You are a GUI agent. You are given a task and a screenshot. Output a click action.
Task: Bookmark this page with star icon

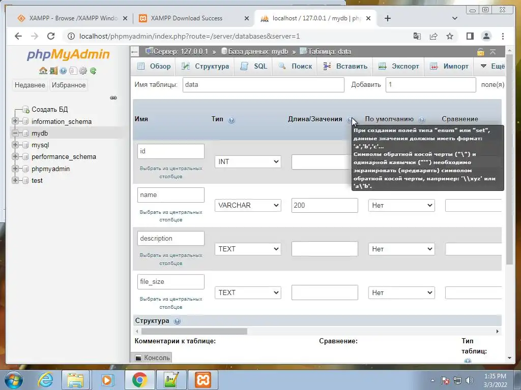click(450, 36)
